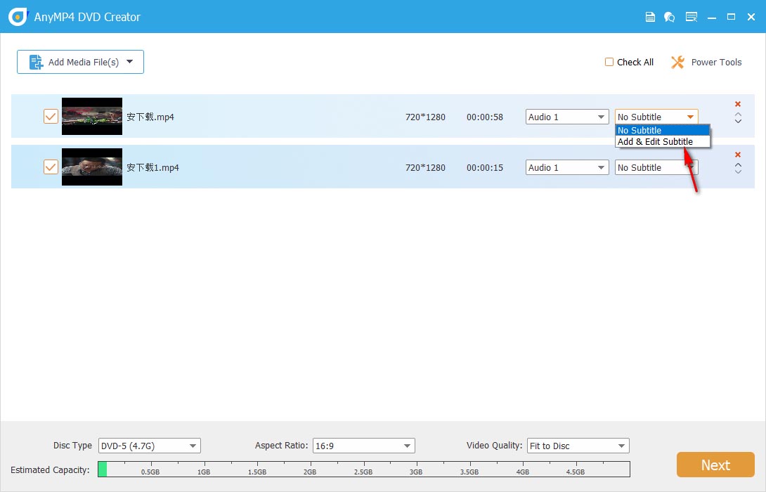Select the 安下载1.mp4 file name
Viewport: 766px width, 492px height.
pos(152,167)
